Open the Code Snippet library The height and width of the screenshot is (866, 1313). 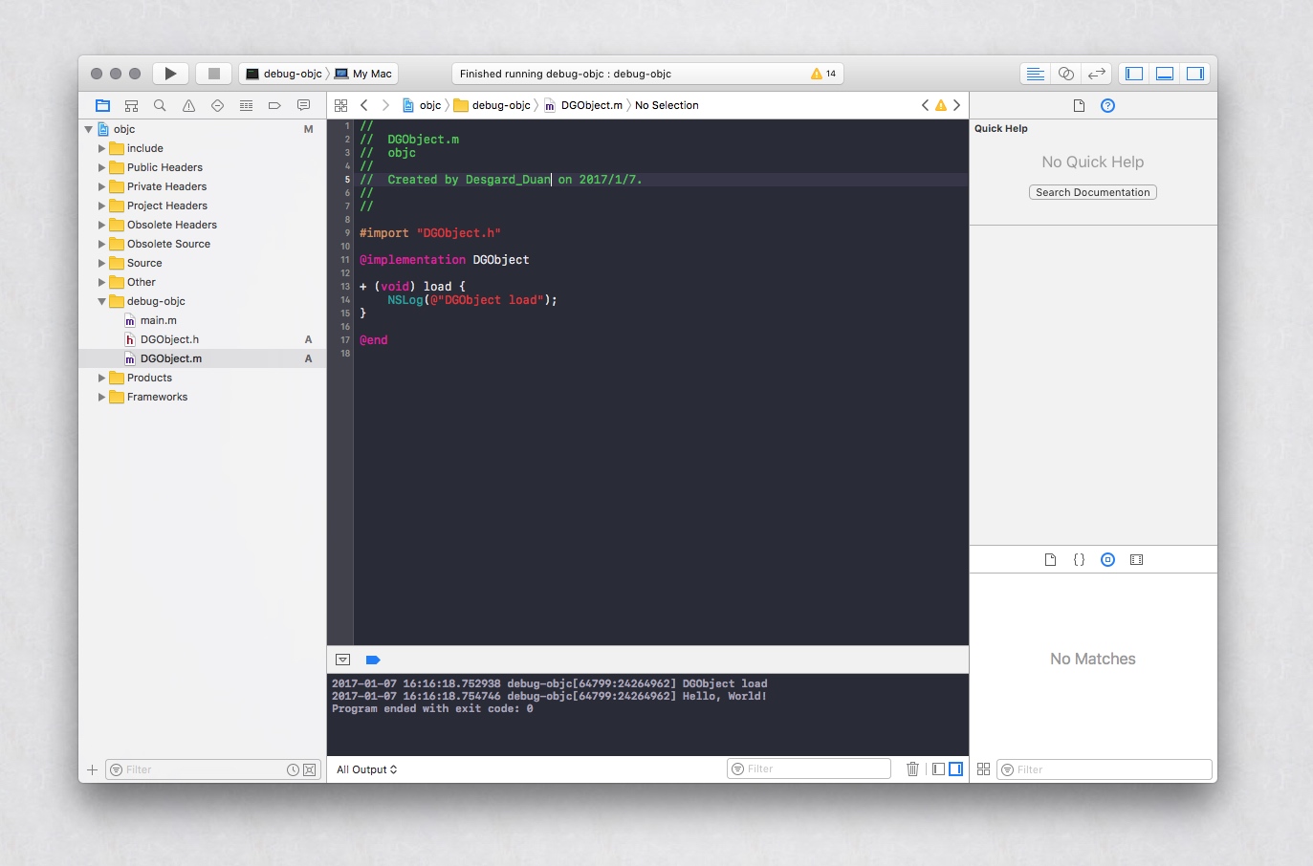point(1079,559)
